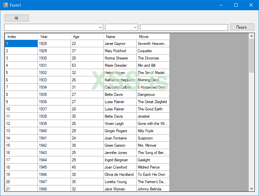Screen dimensions: 259x196
Task: Sort by the Index column header
Action: pyautogui.click(x=21, y=37)
